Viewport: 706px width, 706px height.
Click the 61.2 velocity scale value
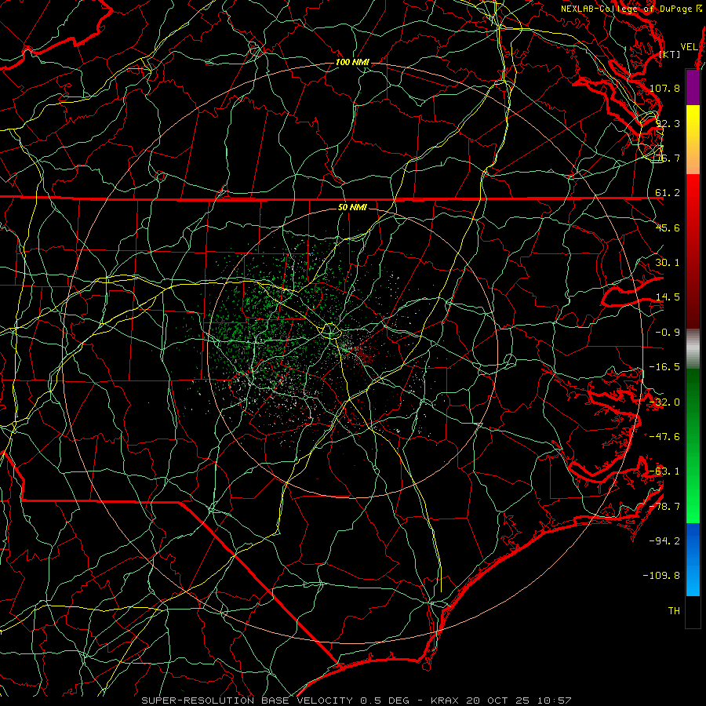[x=668, y=193]
